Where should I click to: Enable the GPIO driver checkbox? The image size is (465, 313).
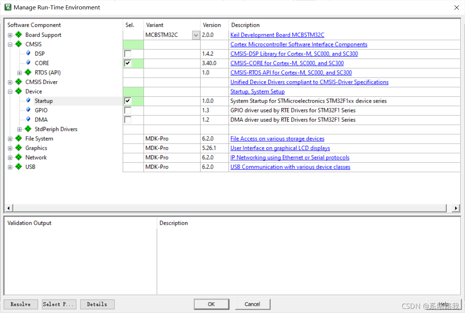[128, 110]
